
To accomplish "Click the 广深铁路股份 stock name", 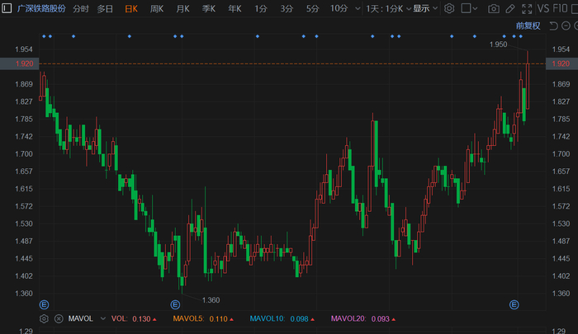I will [41, 8].
